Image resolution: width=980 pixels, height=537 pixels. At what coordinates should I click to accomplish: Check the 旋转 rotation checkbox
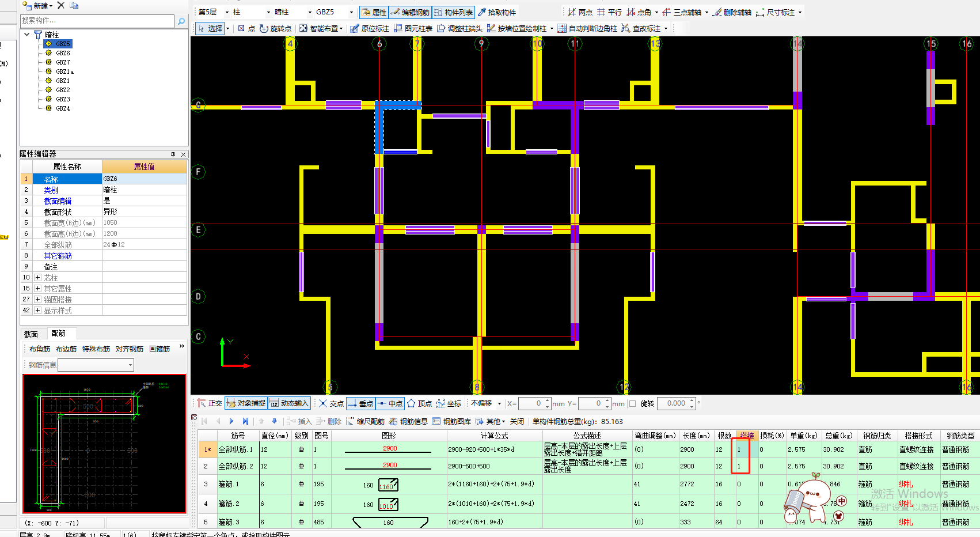pos(633,404)
